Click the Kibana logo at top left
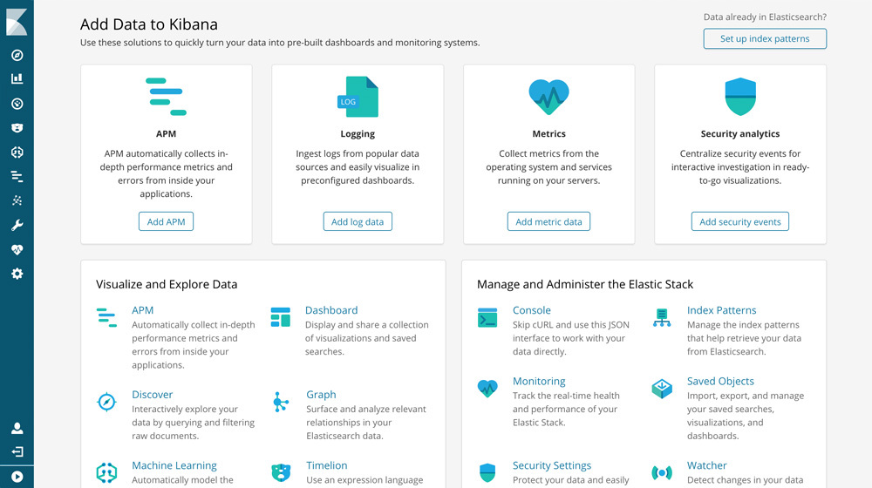The height and width of the screenshot is (488, 872). 17,22
